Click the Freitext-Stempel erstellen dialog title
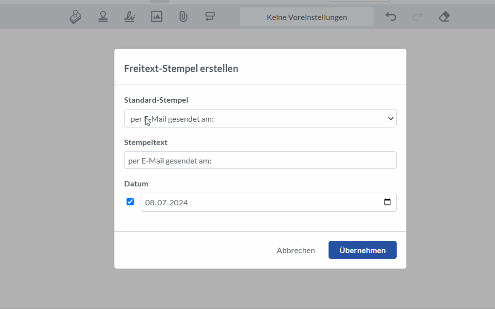 (x=181, y=69)
